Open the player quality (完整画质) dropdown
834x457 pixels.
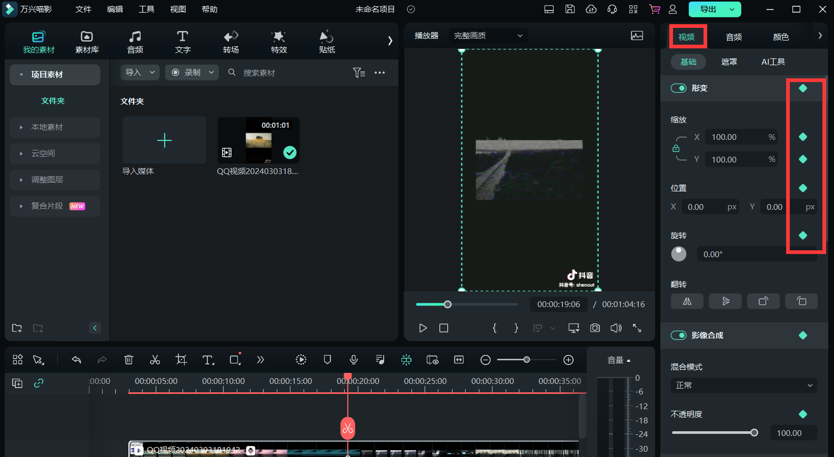pyautogui.click(x=488, y=36)
